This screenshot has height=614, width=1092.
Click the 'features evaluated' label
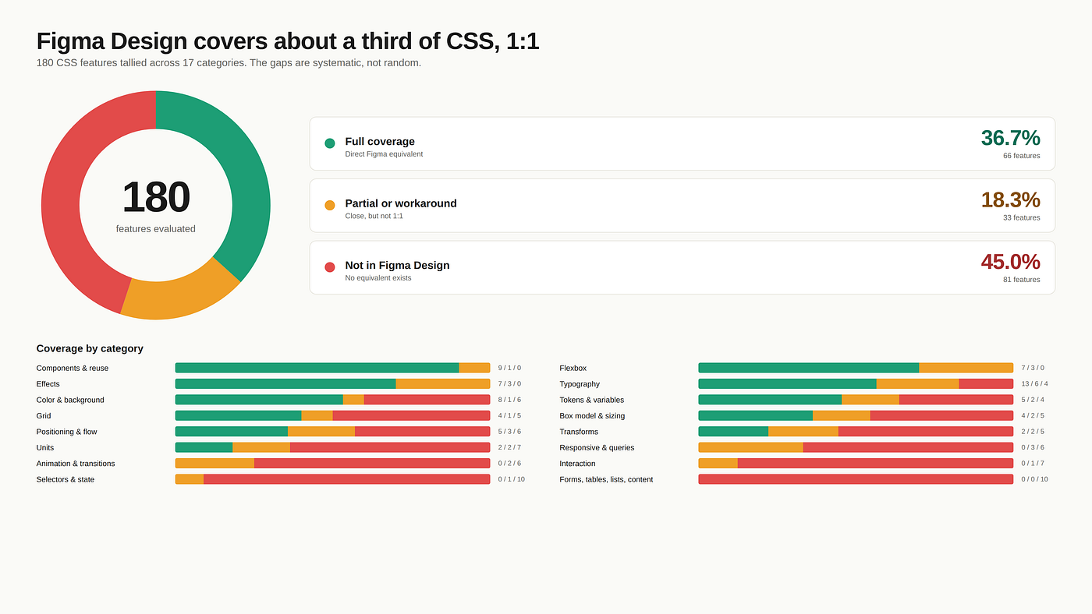[156, 229]
